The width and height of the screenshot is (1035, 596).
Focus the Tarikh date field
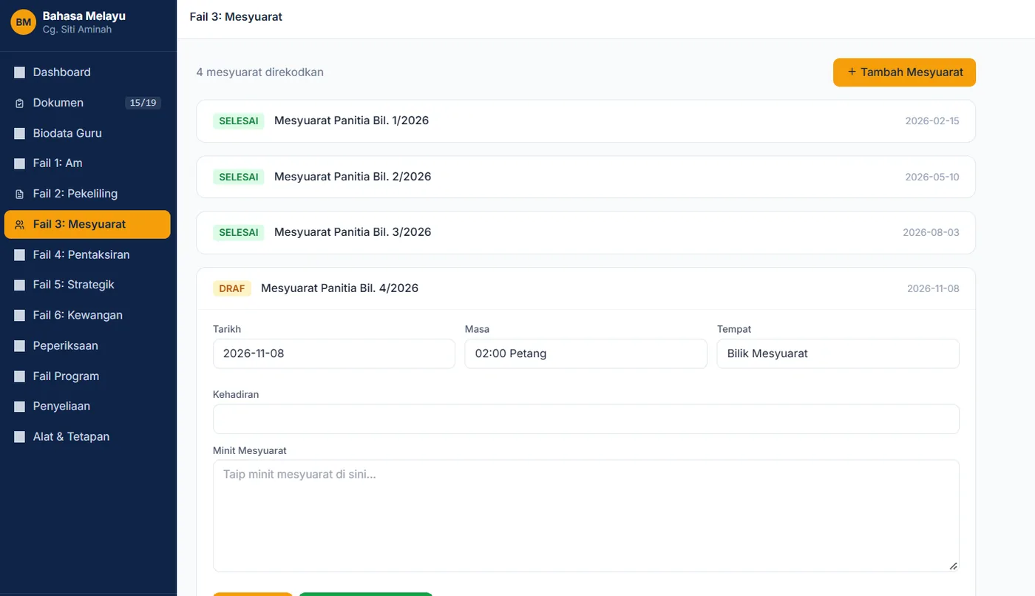(x=334, y=353)
